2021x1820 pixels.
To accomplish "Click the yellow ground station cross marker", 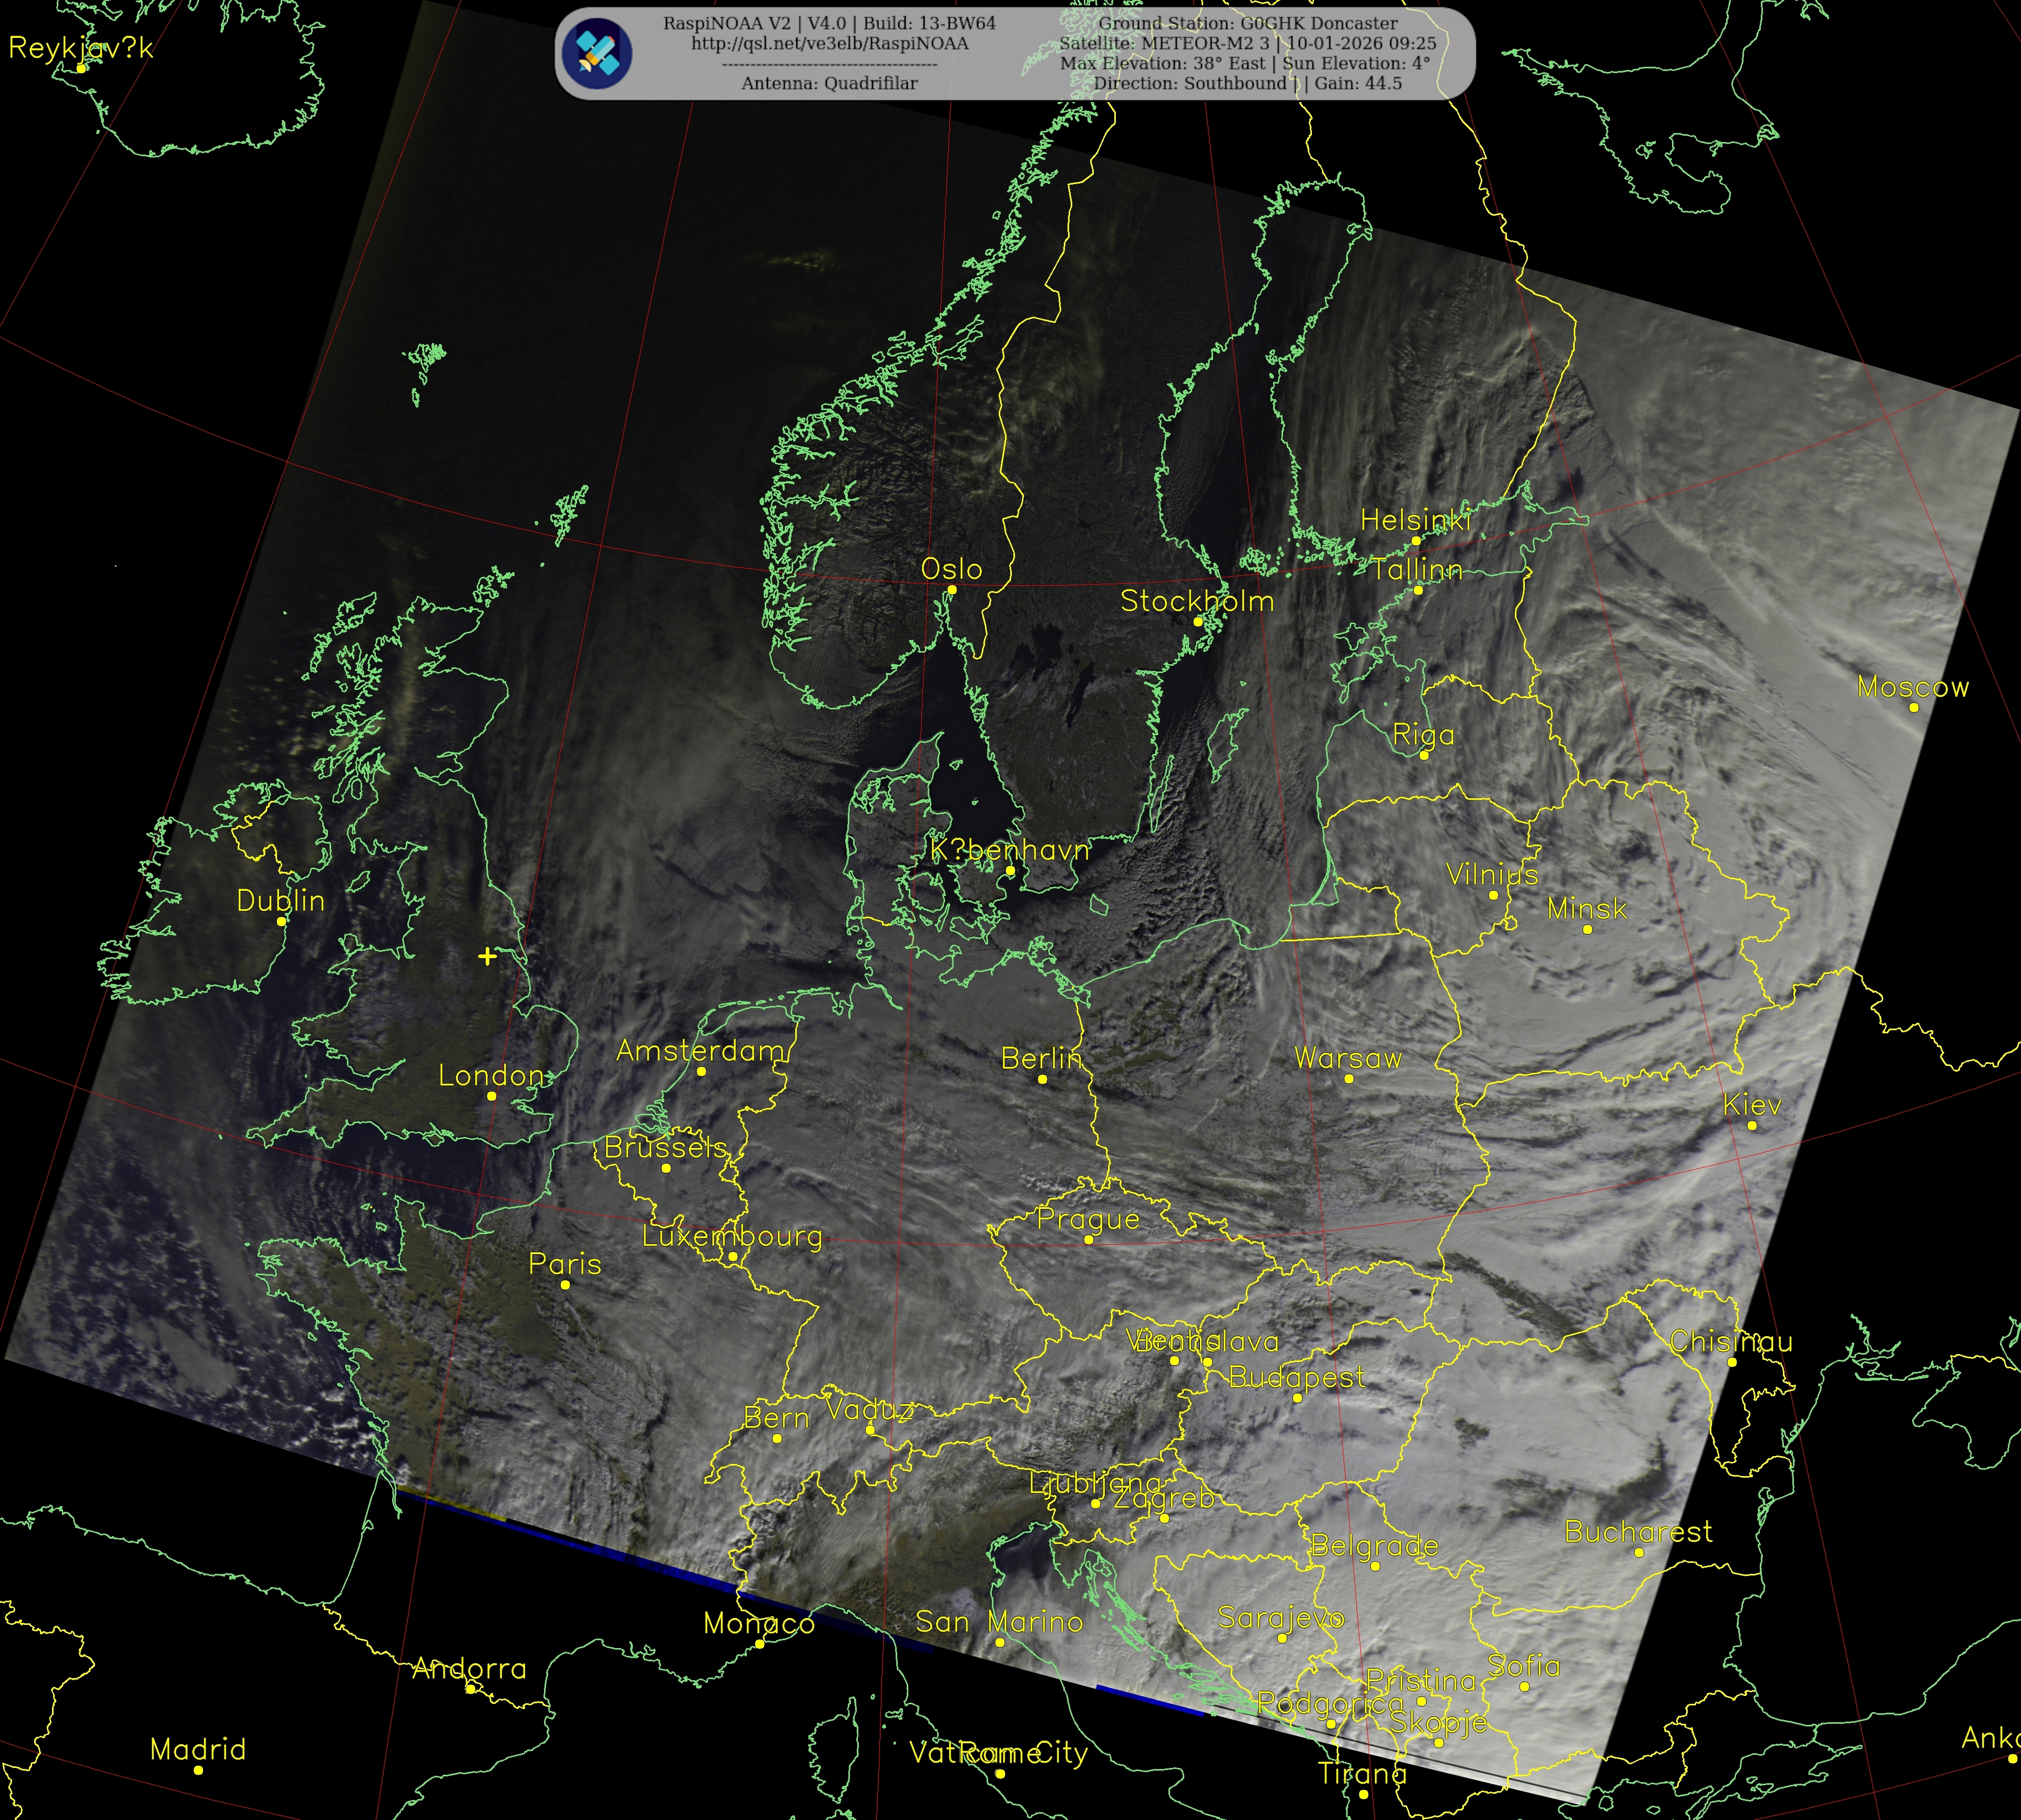I will click(x=487, y=956).
